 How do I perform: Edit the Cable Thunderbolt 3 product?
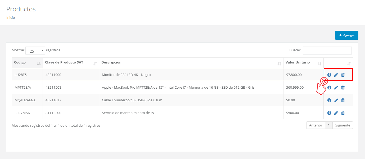(x=336, y=100)
